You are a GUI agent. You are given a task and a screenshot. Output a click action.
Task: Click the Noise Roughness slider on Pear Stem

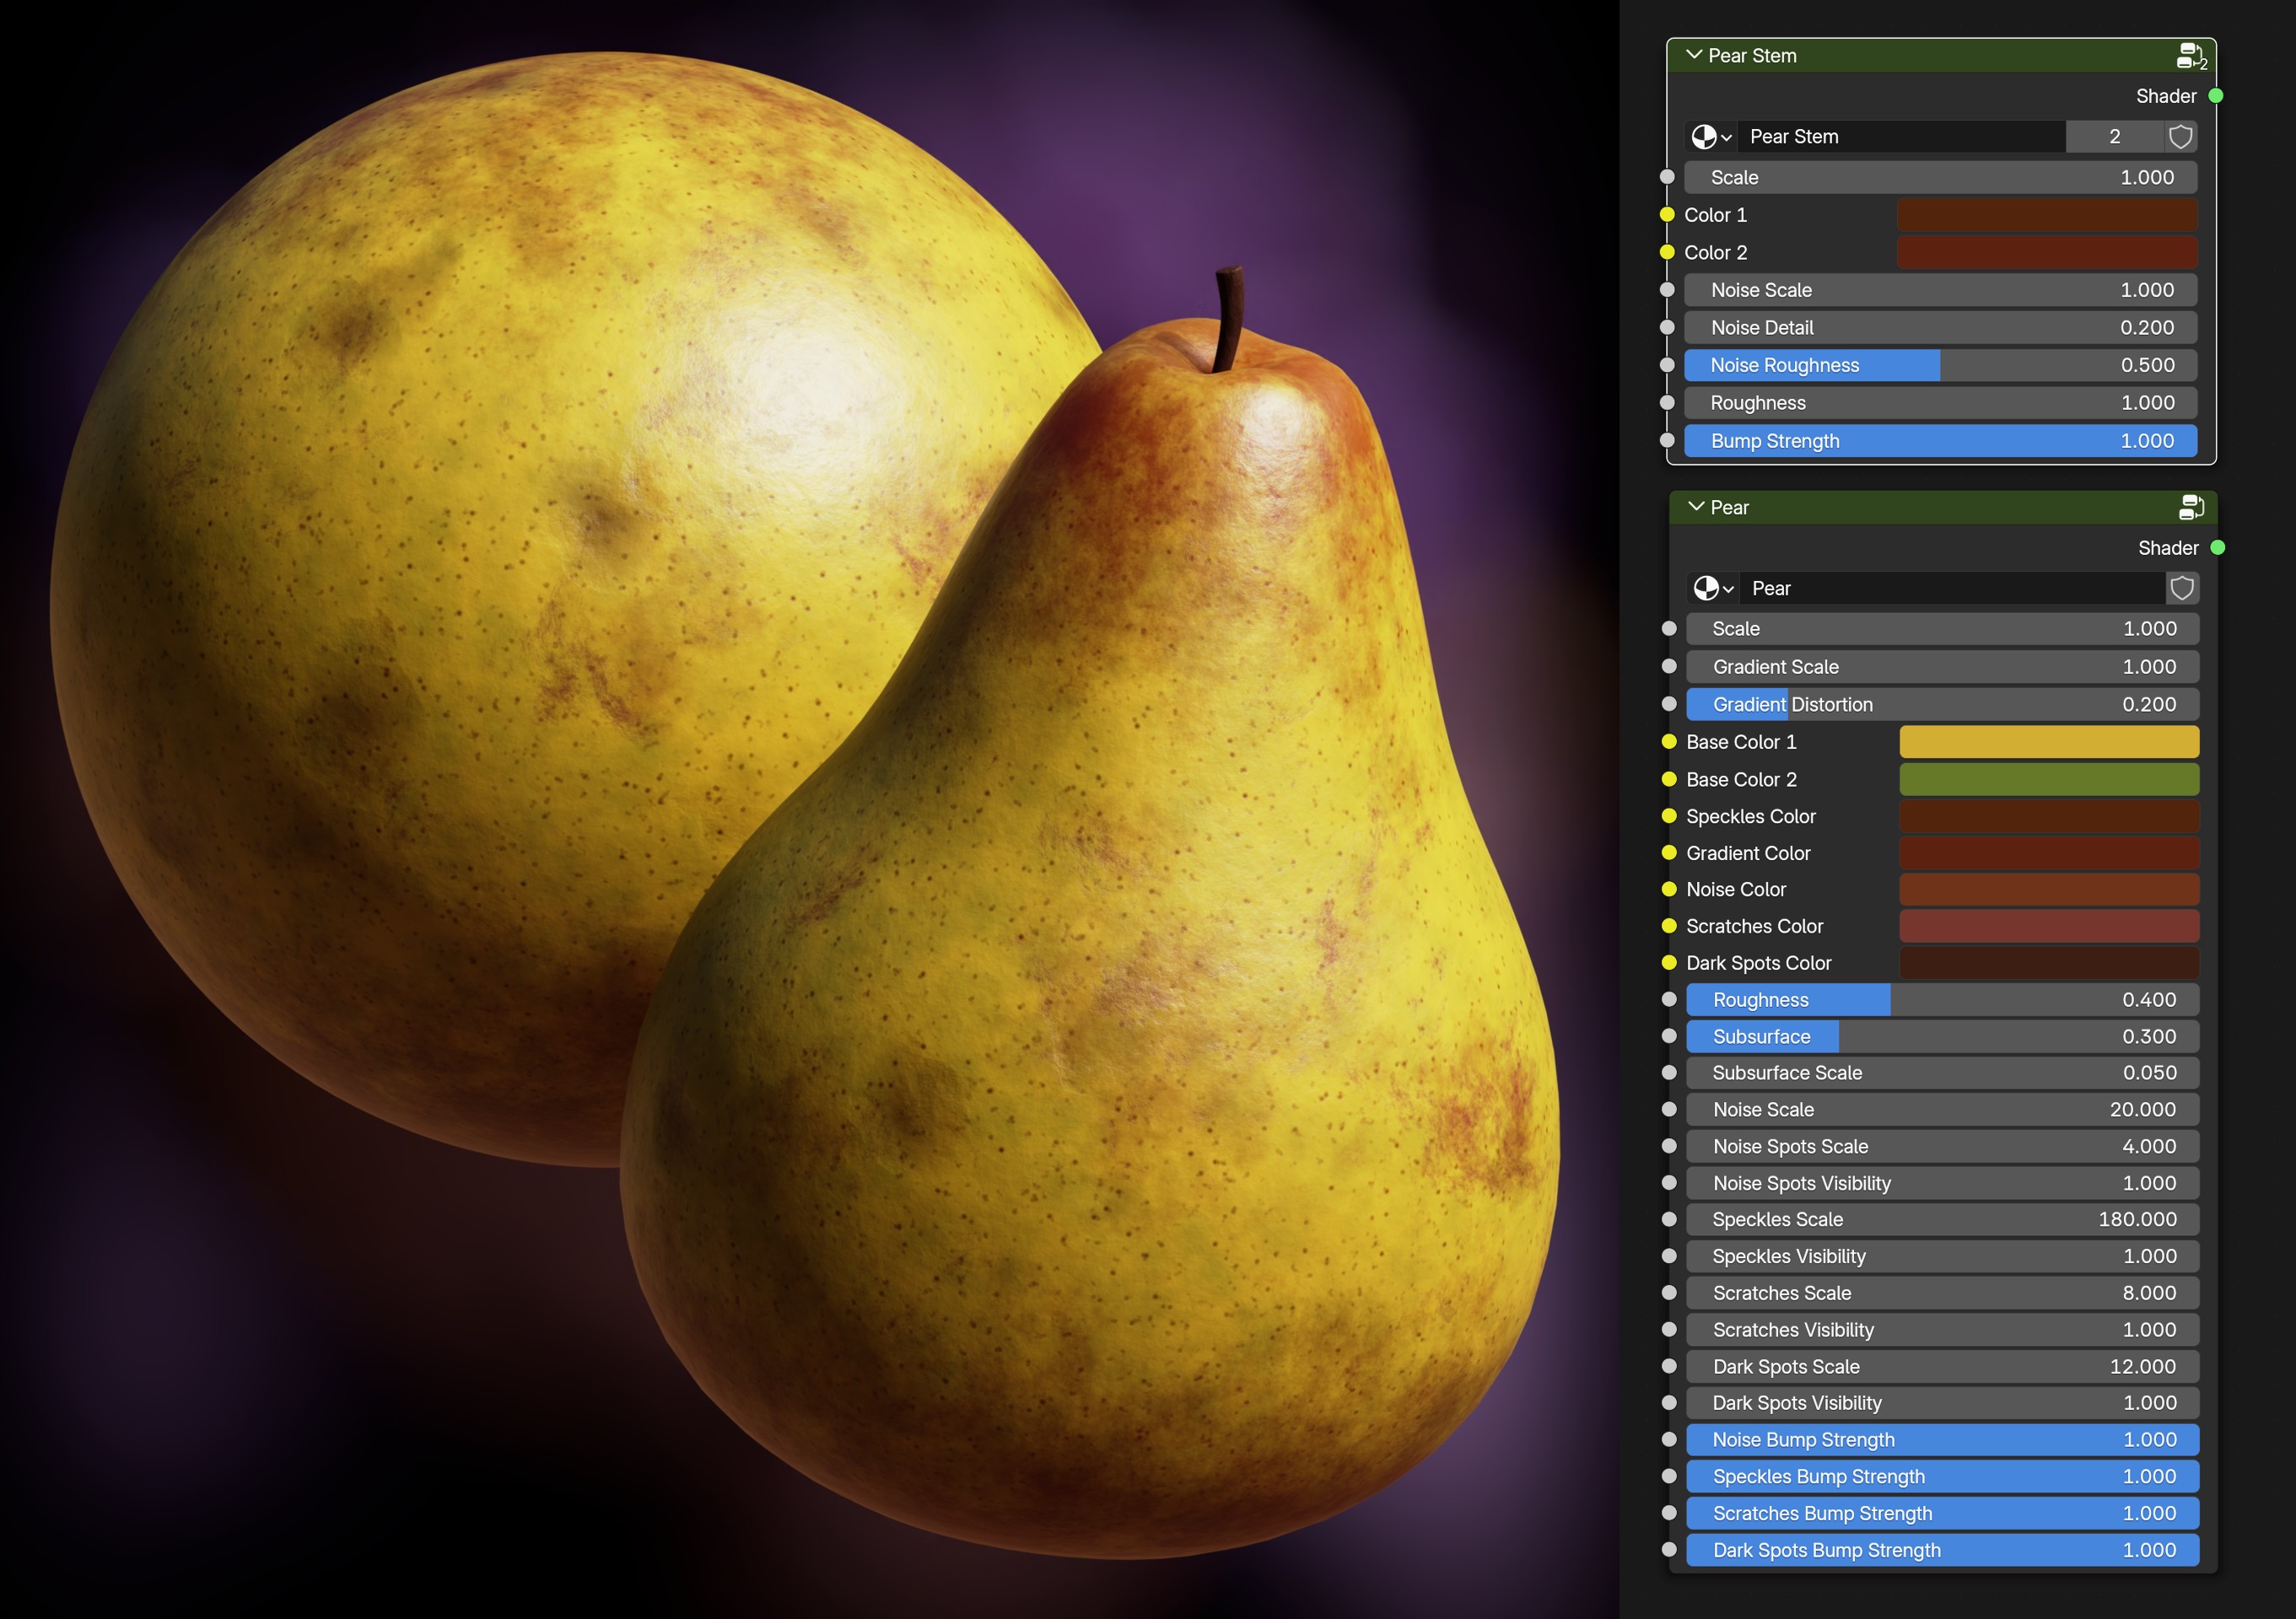pyautogui.click(x=1940, y=366)
